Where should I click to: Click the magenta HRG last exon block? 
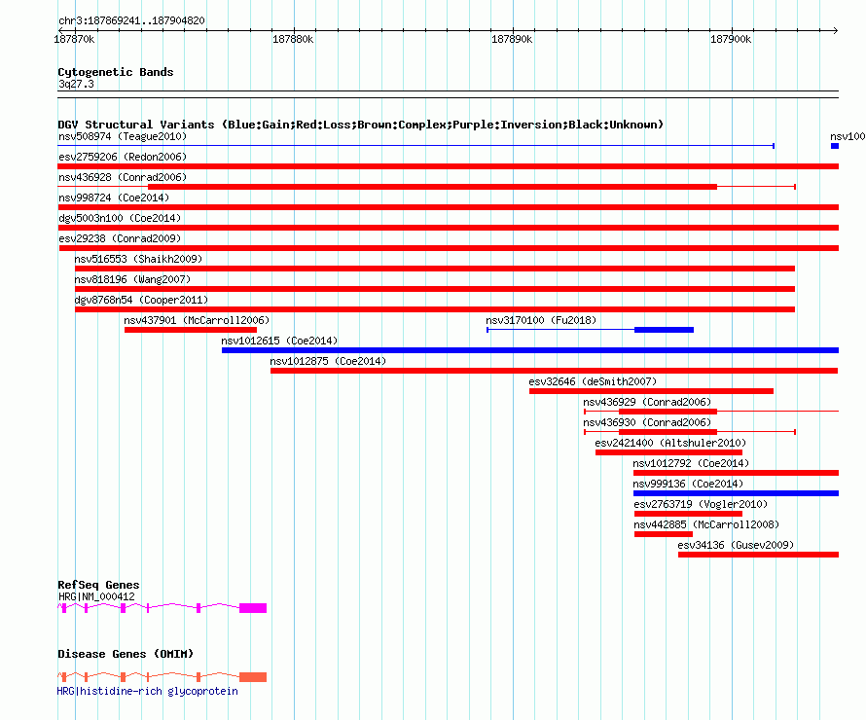point(253,608)
